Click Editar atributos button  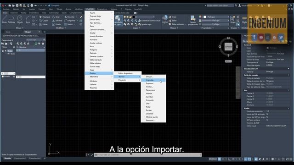(x=177, y=24)
